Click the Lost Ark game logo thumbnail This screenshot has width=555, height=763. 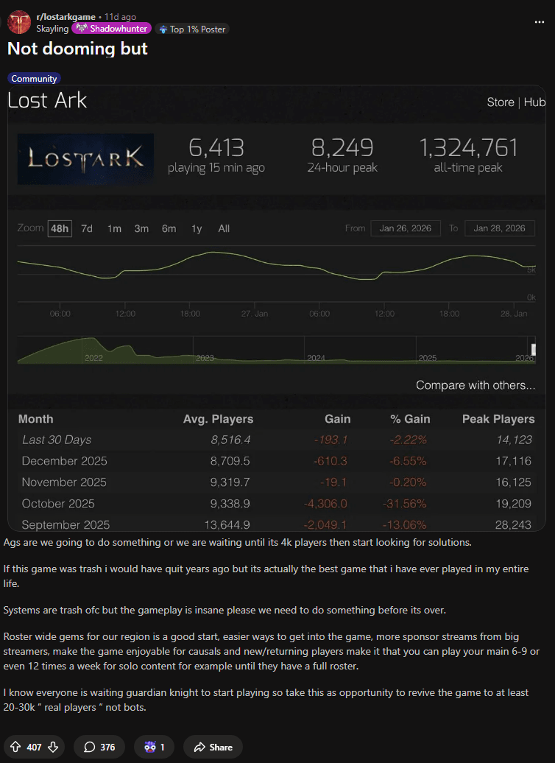pyautogui.click(x=85, y=159)
